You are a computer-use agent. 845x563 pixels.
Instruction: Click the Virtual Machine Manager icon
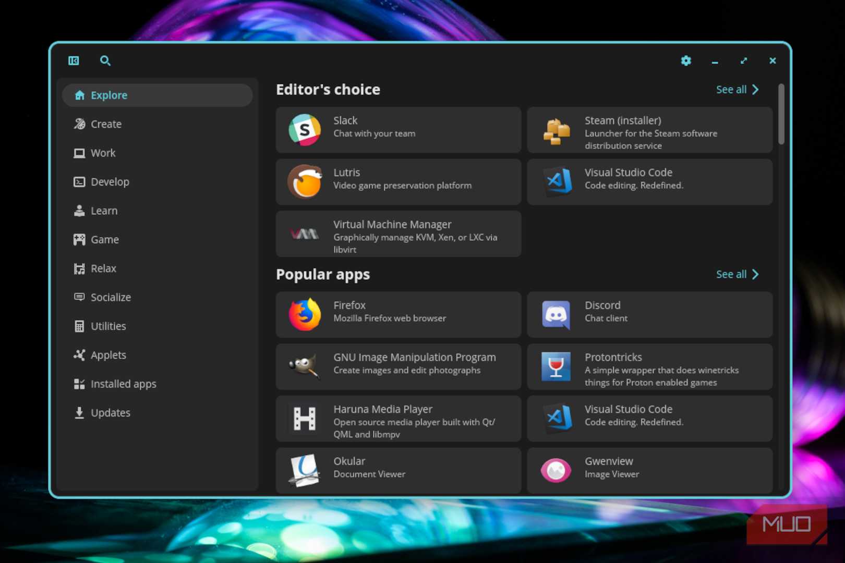pos(305,234)
